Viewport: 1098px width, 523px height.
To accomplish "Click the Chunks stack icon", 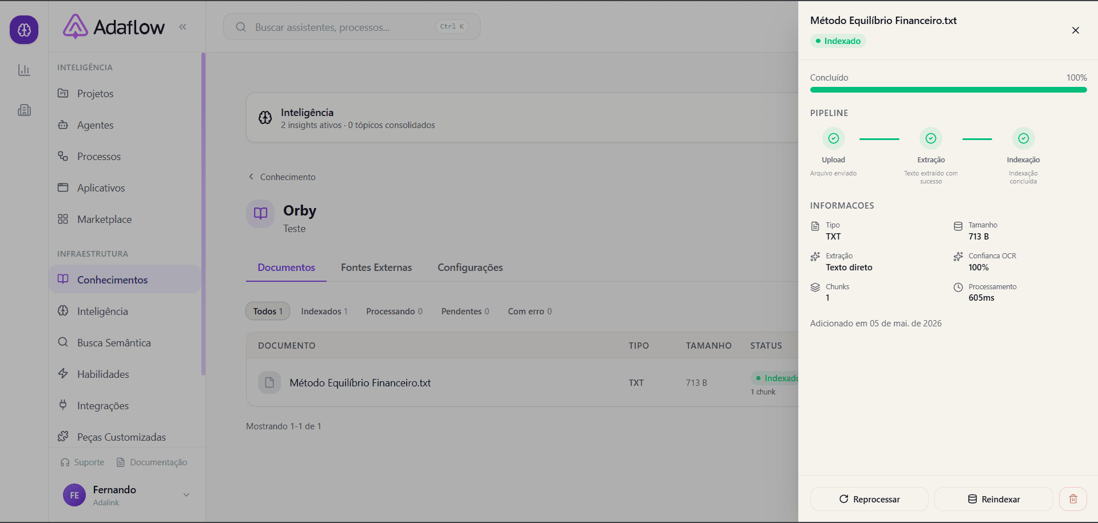I will point(815,288).
